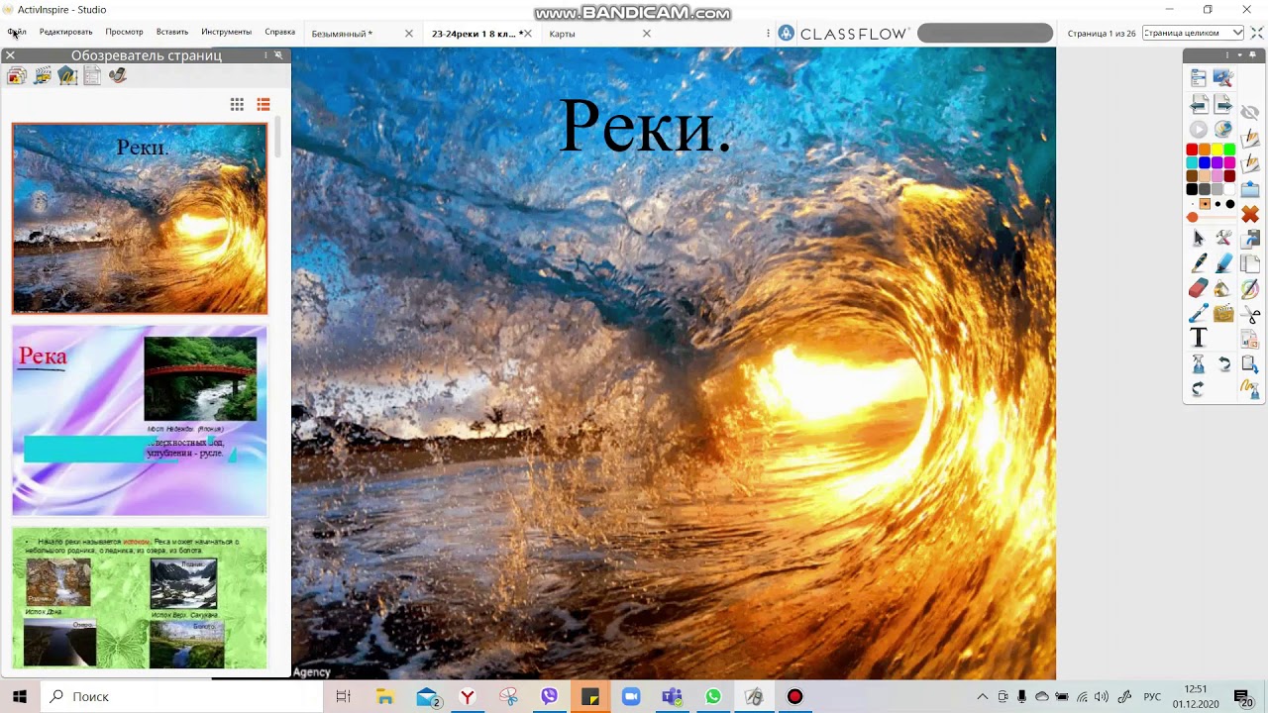Undo the last action
This screenshot has width=1268, height=713.
click(x=1223, y=364)
